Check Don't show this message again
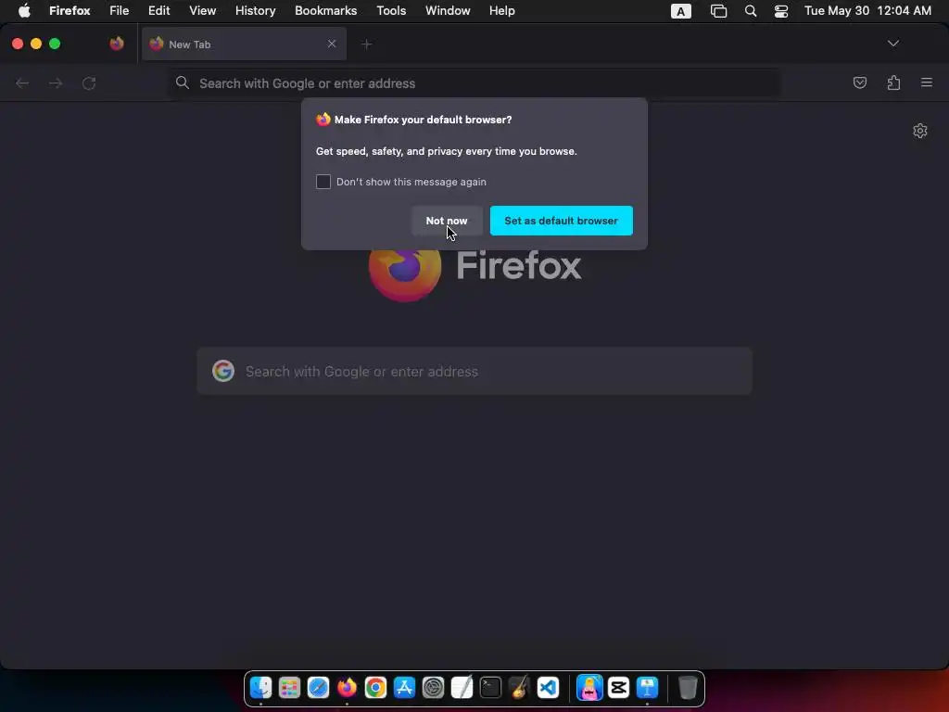The width and height of the screenshot is (949, 712). (x=323, y=182)
